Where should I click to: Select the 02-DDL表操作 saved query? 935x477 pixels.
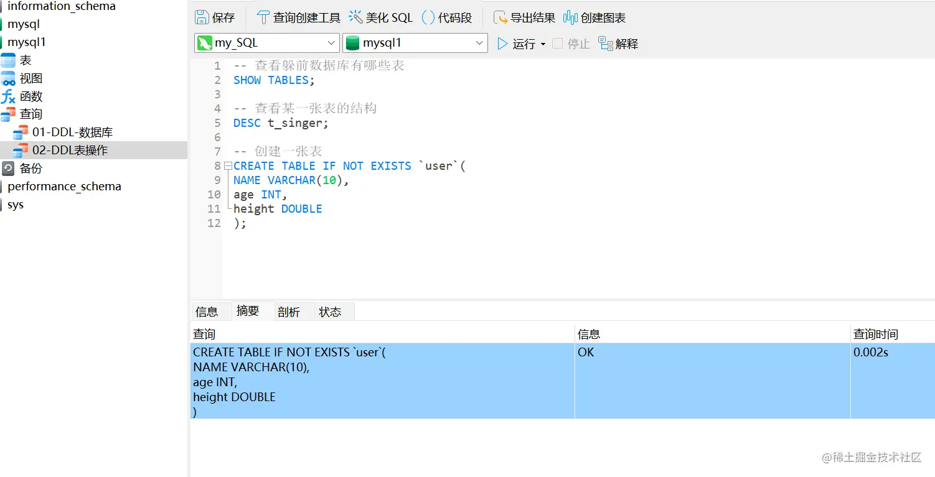(x=70, y=150)
